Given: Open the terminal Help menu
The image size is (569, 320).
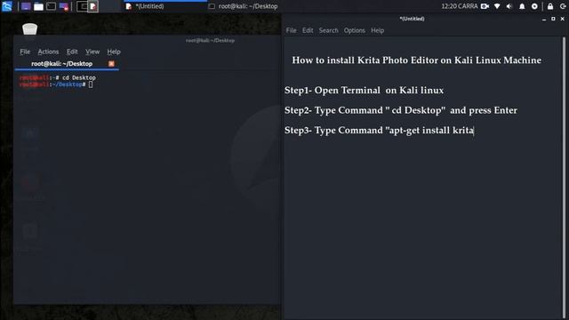Looking at the screenshot, I should click(x=114, y=52).
